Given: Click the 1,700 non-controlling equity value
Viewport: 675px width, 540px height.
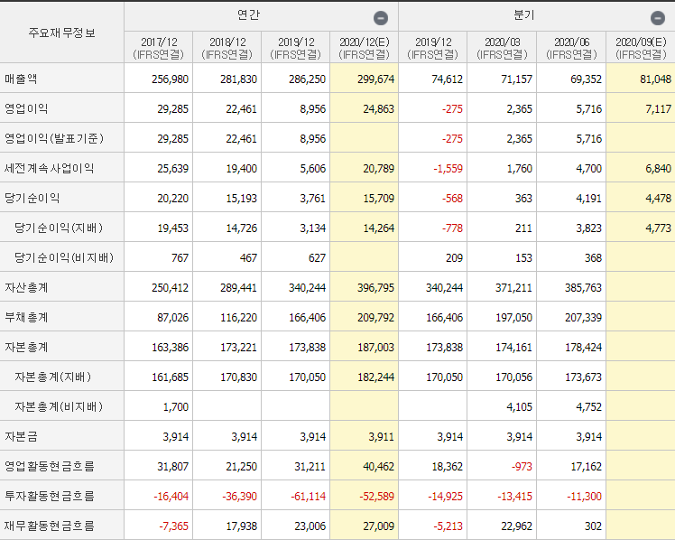Looking at the screenshot, I should 176,406.
